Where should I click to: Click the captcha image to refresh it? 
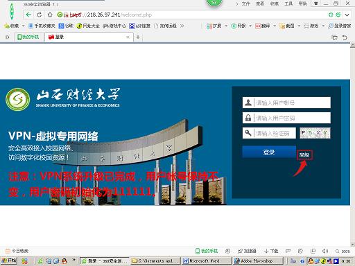(x=315, y=133)
